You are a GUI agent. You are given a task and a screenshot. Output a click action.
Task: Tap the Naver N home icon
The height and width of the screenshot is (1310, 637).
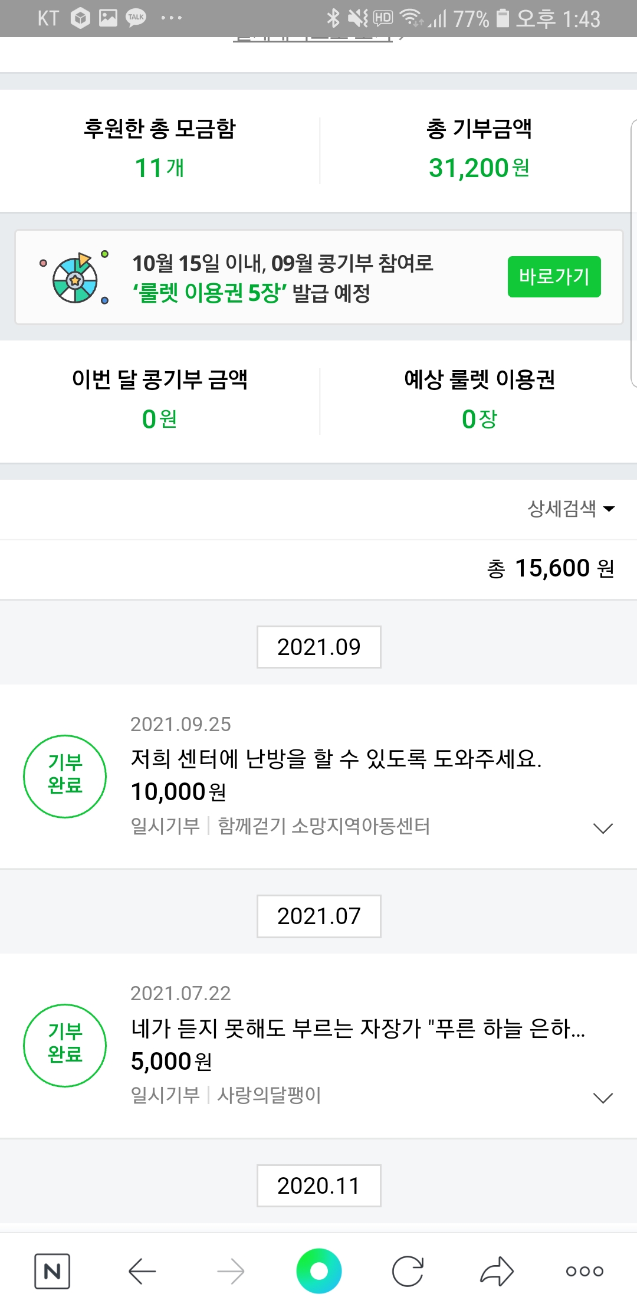[x=52, y=1271]
